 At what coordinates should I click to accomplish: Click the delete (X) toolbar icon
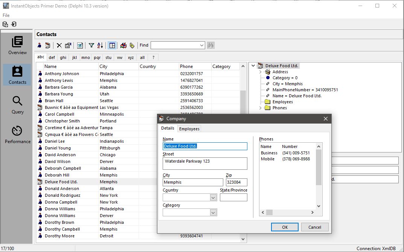coord(59,45)
